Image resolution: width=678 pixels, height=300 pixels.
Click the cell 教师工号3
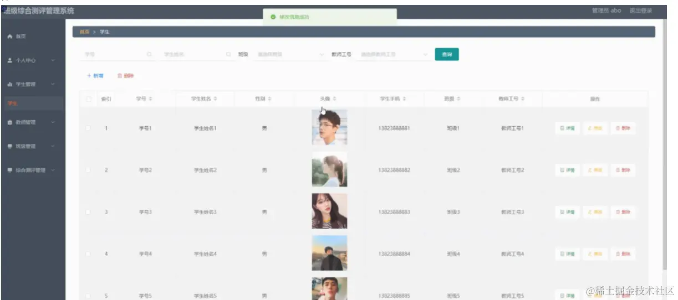coord(512,212)
